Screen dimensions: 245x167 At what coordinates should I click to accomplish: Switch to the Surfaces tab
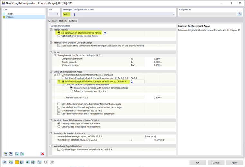point(73,21)
